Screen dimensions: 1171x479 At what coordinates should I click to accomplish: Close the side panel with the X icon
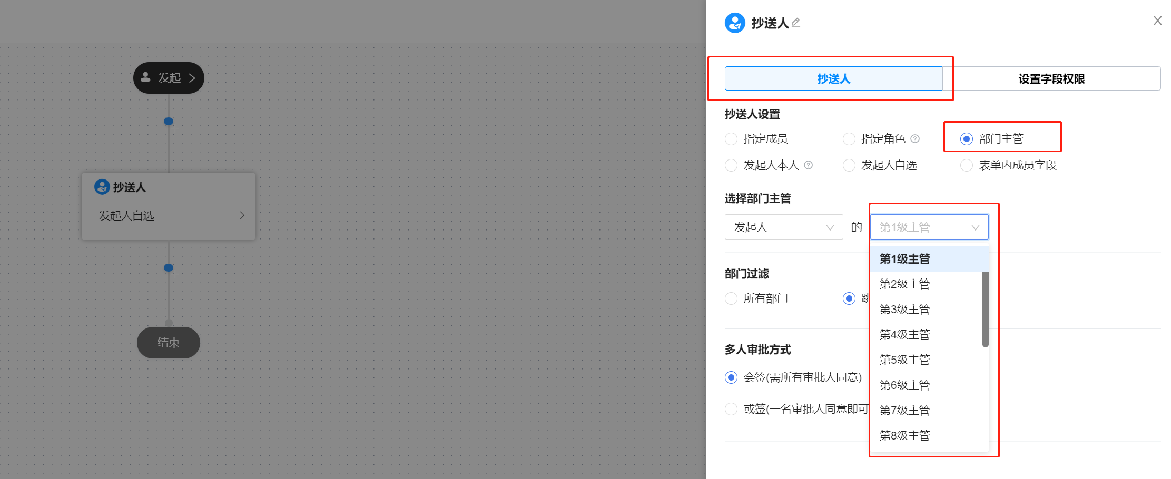[x=1157, y=21]
